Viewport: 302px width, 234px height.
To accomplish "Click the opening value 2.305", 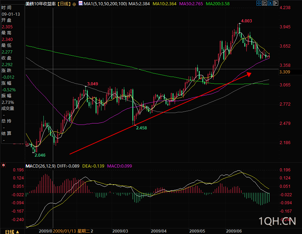I will tap(7, 27).
